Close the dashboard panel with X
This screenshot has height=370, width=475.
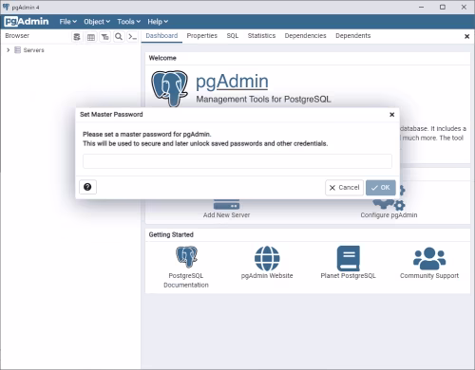[466, 36]
